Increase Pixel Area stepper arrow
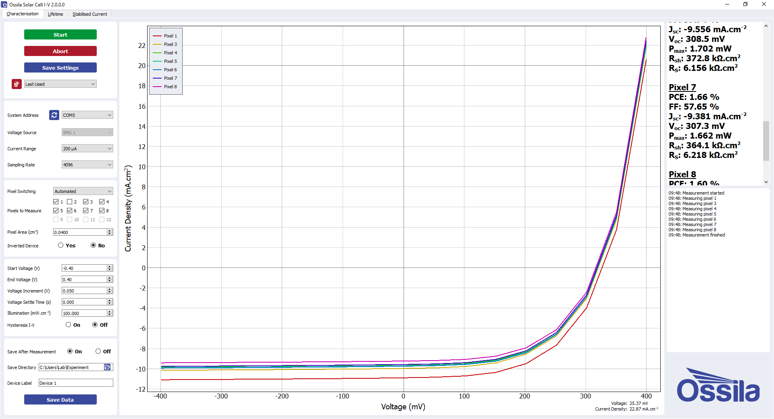Viewport: 774px width, 419px height. [110, 230]
